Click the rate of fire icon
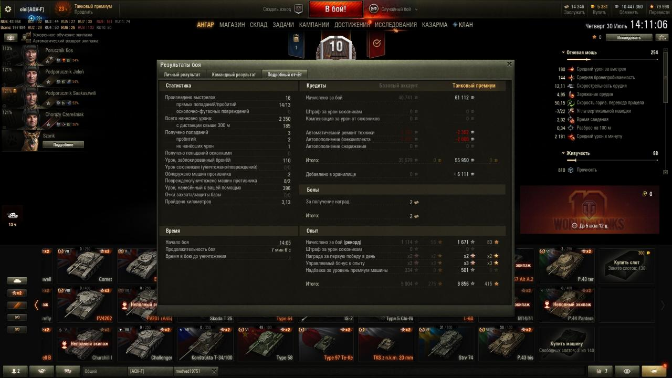The height and width of the screenshot is (378, 672). point(571,86)
